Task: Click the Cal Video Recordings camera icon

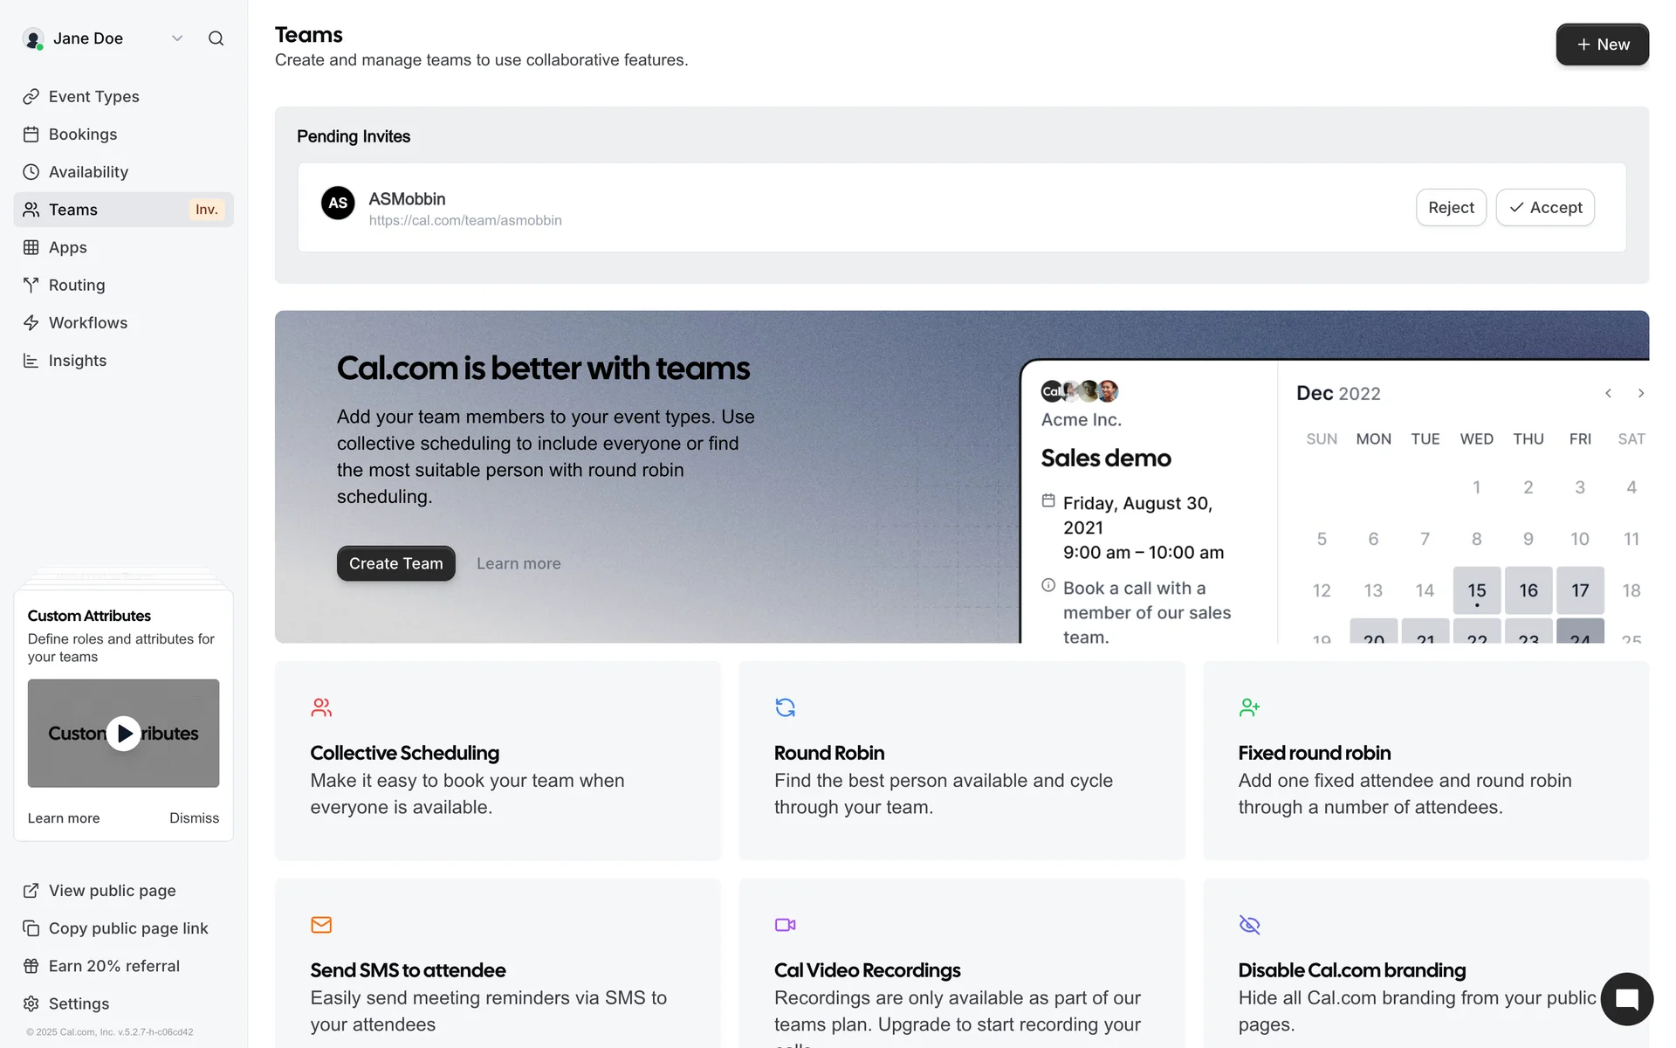Action: coord(785,925)
